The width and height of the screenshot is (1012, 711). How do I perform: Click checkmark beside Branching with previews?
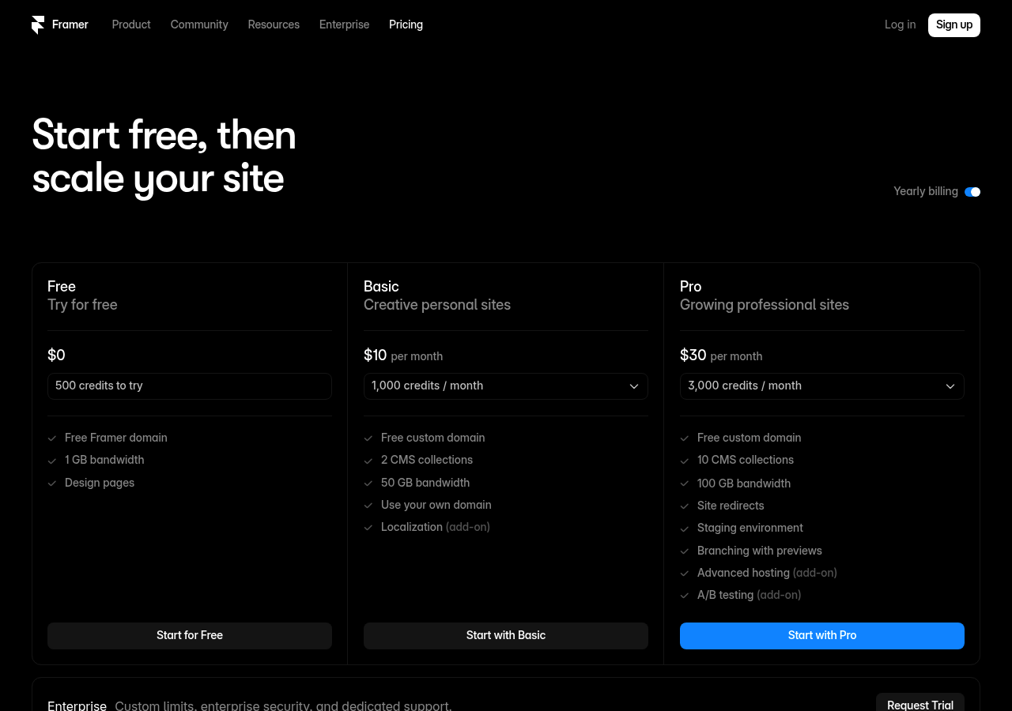click(685, 551)
